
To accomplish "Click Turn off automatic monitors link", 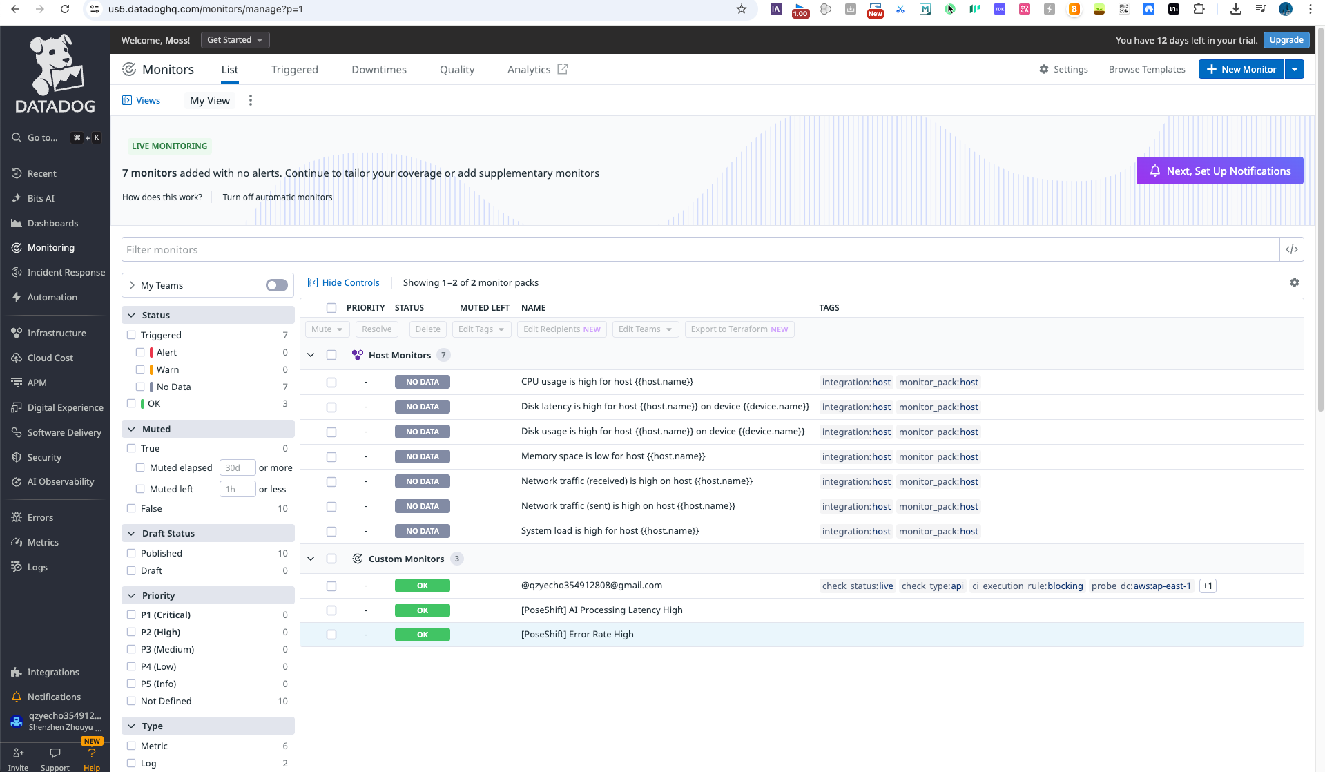I will coord(278,197).
